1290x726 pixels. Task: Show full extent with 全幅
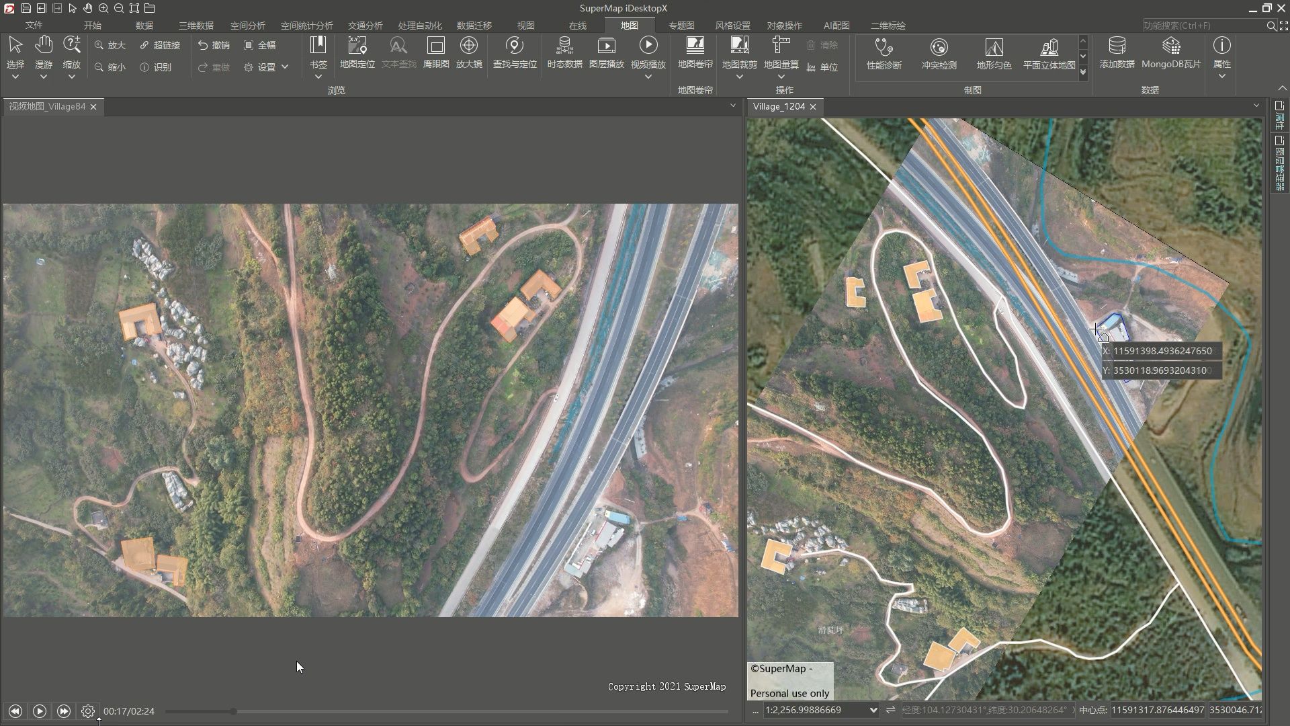259,45
